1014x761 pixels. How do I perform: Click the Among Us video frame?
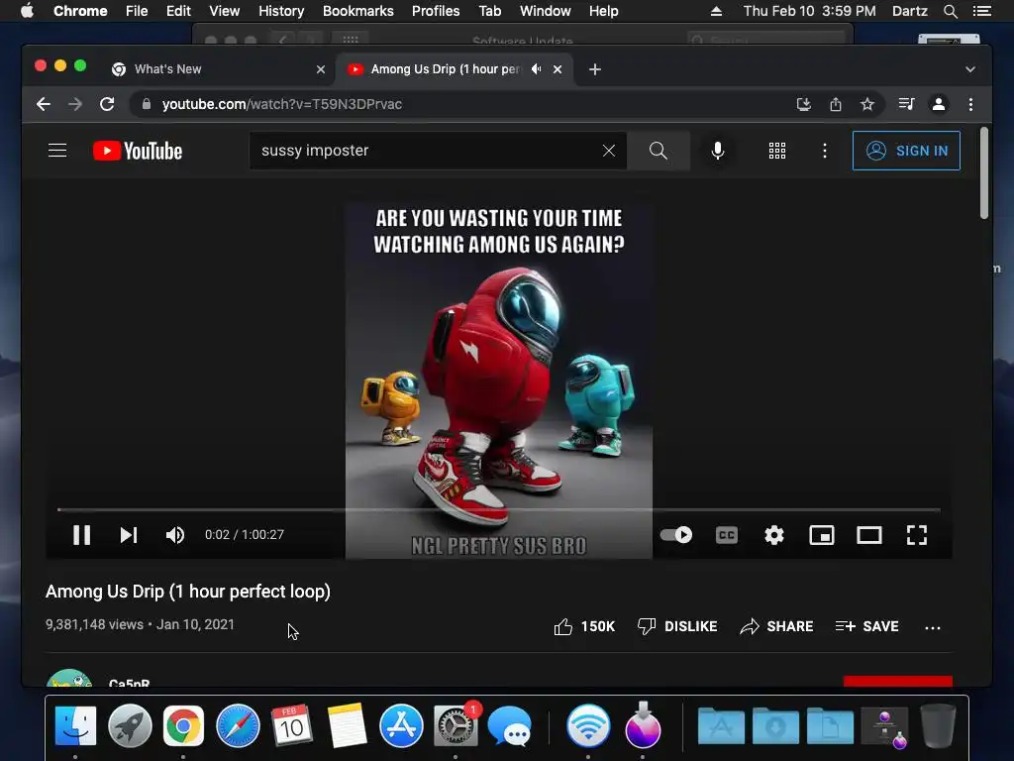499,380
